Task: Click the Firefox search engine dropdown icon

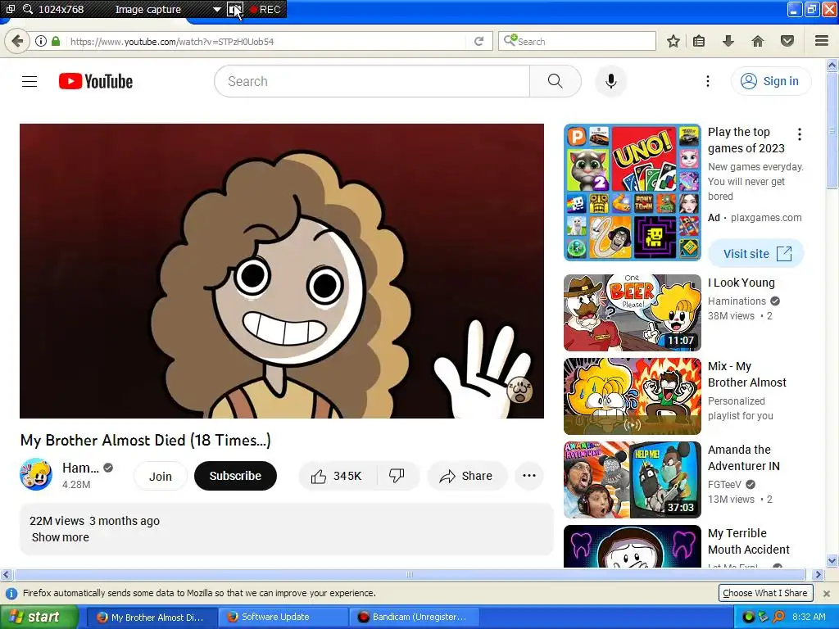Action: 510,41
